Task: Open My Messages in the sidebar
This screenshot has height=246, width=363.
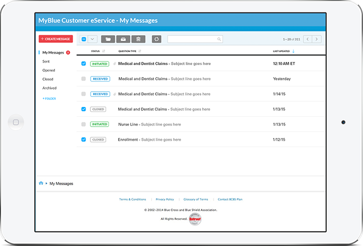Action: pos(53,53)
